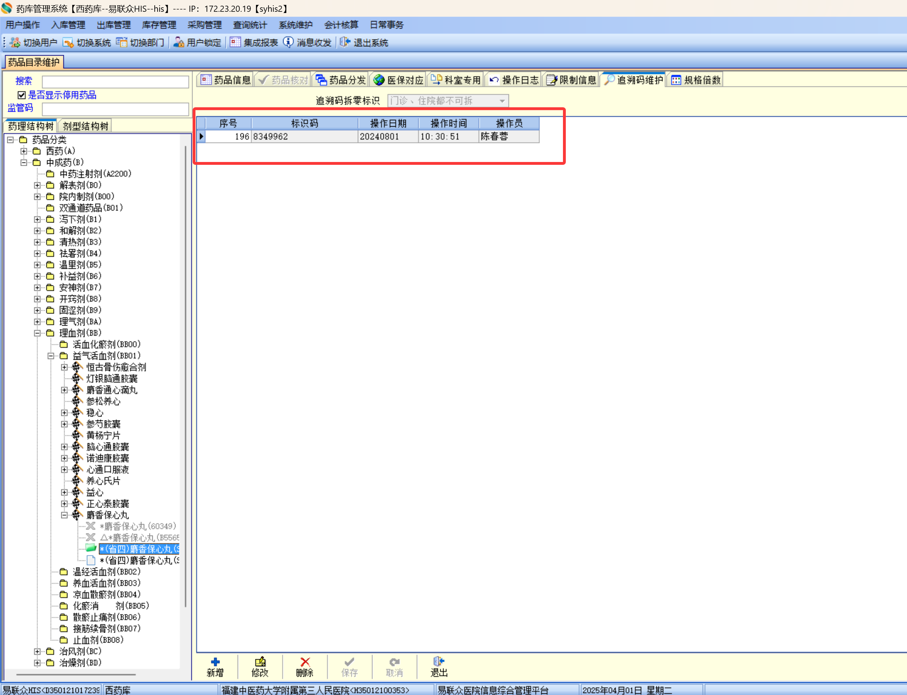This screenshot has height=695, width=907.
Task: Click the 退出 button at bottom
Action: [x=439, y=667]
